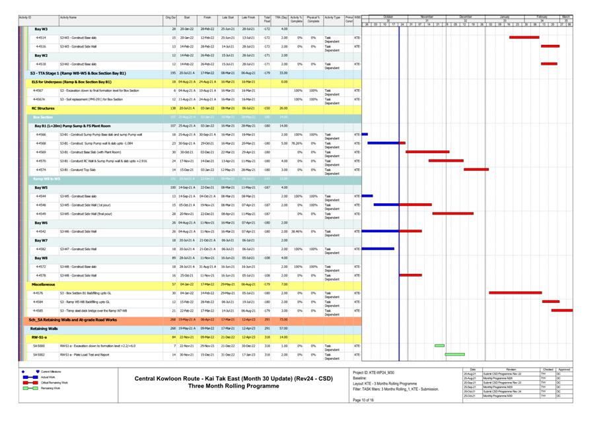Click red Gantt bar for activity 4-4574
The width and height of the screenshot is (607, 429).
point(476,170)
